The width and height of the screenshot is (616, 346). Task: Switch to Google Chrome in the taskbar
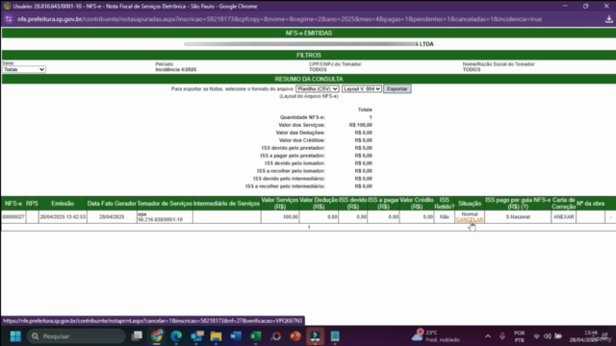point(157,336)
